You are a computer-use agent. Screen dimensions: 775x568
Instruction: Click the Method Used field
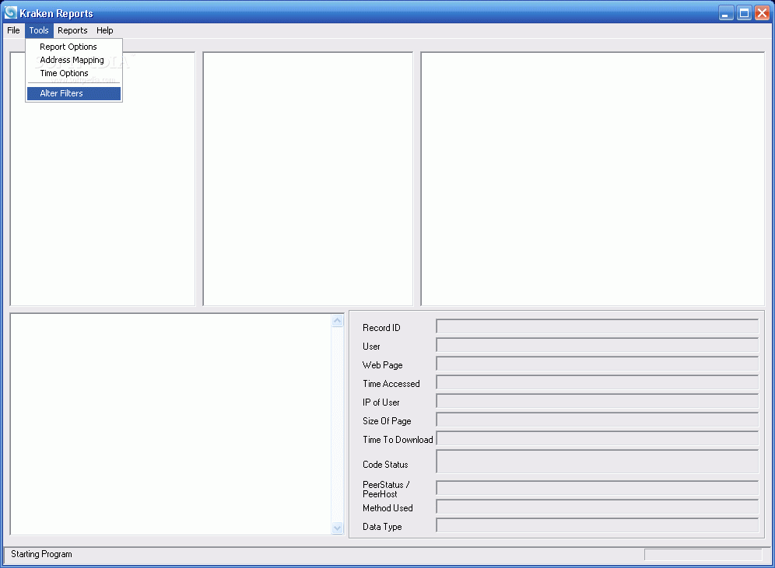click(x=597, y=507)
